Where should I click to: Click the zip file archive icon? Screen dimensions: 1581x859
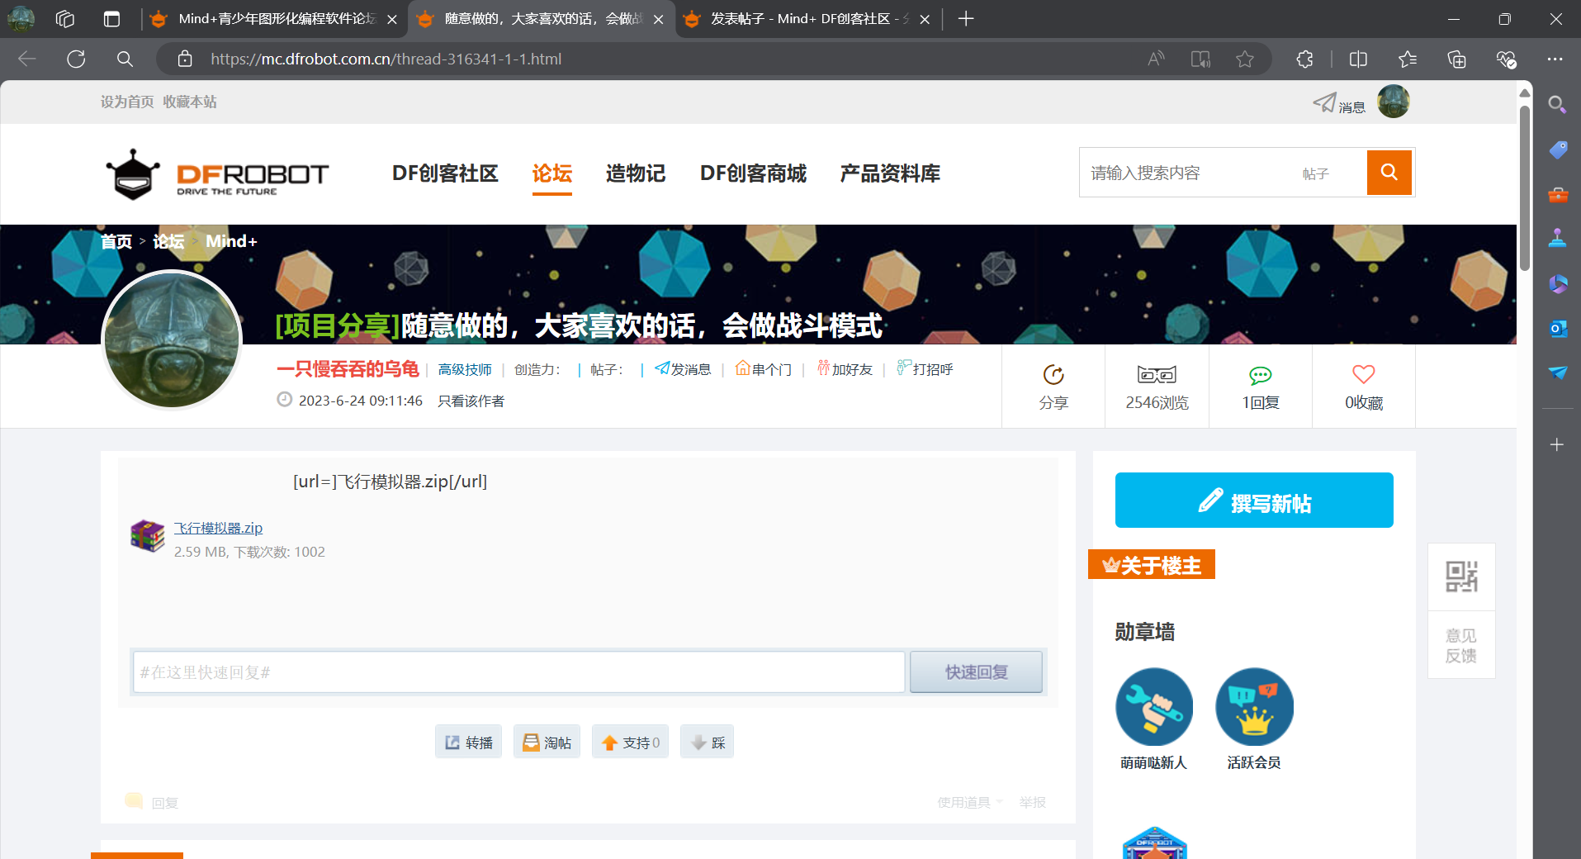pyautogui.click(x=148, y=536)
